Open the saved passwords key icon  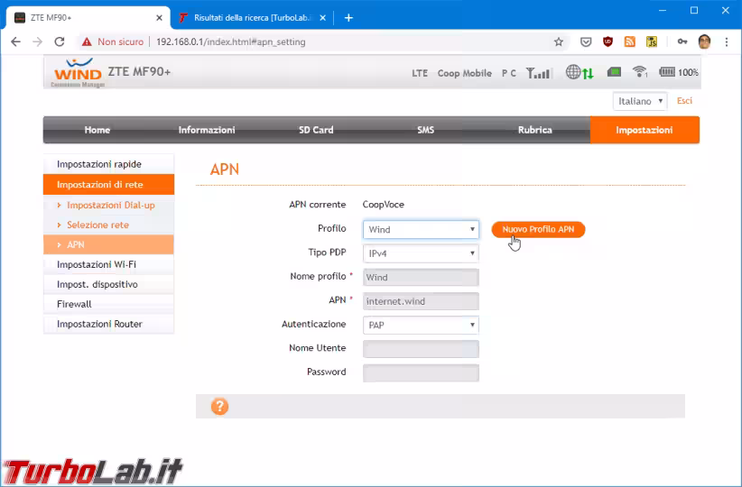tap(682, 41)
